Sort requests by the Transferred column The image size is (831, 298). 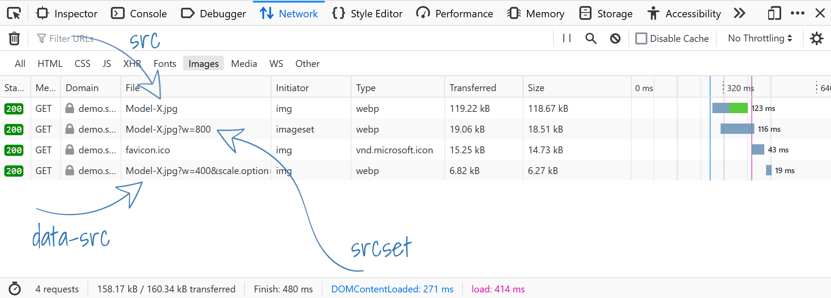tap(472, 87)
